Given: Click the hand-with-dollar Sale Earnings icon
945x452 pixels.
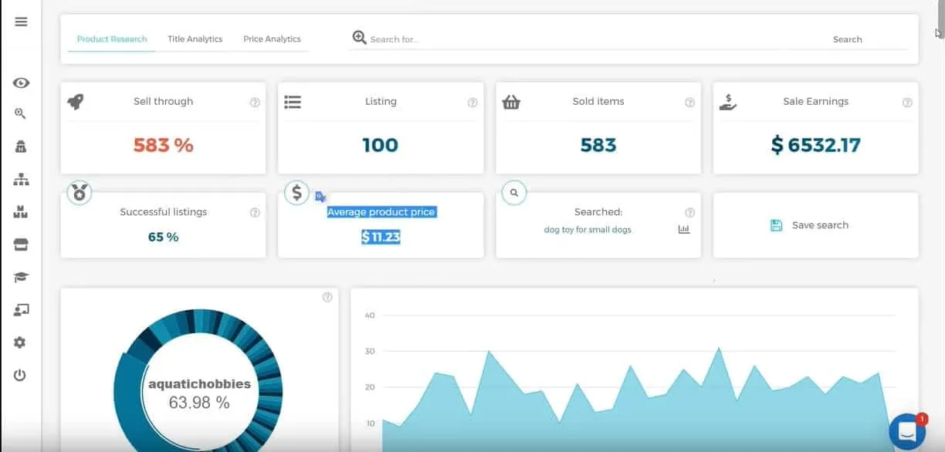Looking at the screenshot, I should coord(727,102).
